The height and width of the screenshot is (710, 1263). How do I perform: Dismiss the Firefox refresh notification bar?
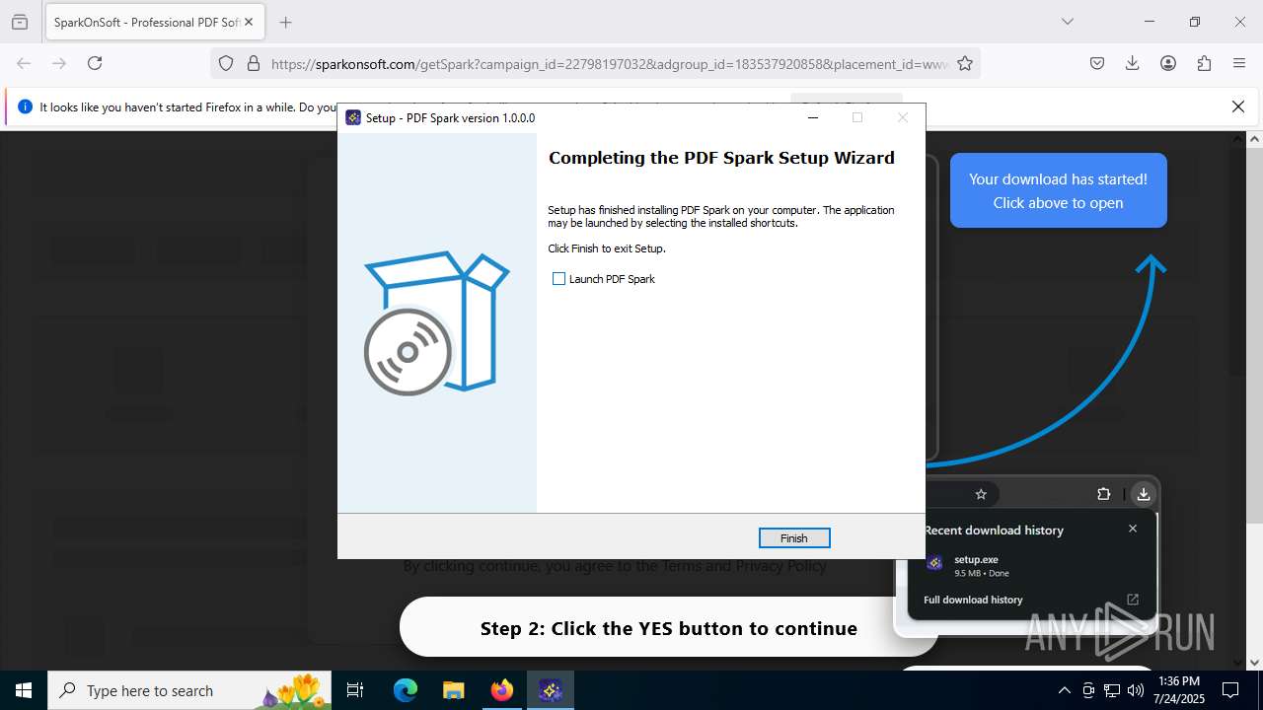[x=1238, y=106]
